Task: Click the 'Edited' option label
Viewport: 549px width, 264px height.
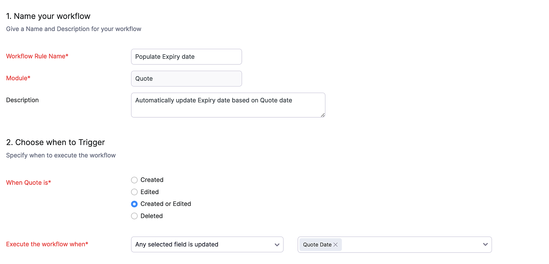Action: (x=150, y=192)
